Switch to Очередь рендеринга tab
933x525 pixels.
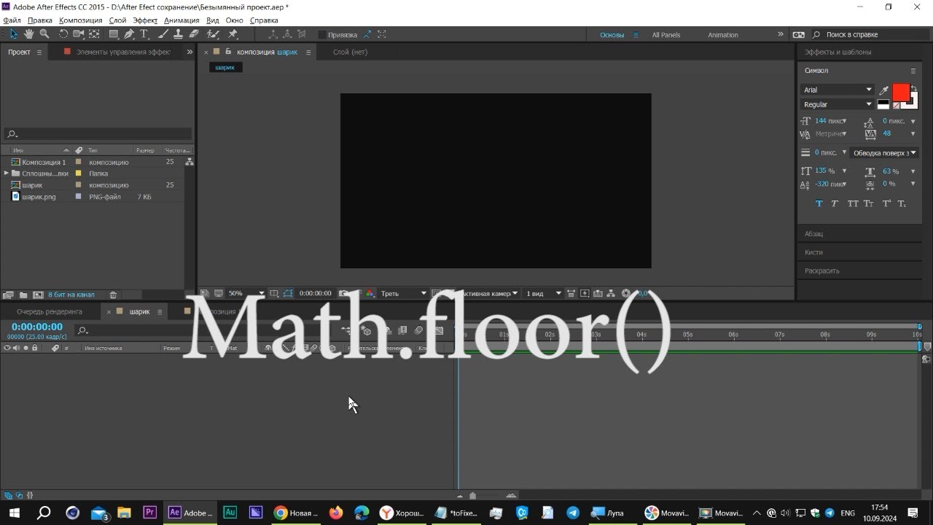[x=50, y=311]
